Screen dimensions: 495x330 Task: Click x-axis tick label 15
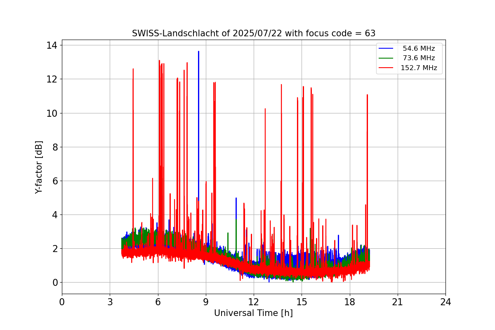coord(302,302)
